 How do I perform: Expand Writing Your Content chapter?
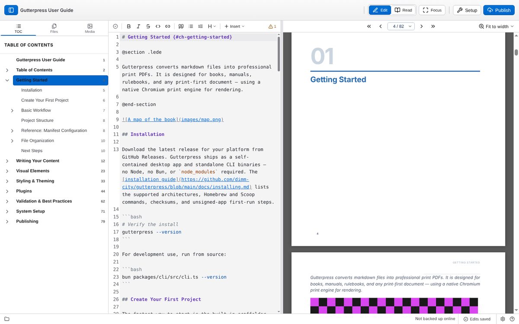click(7, 161)
